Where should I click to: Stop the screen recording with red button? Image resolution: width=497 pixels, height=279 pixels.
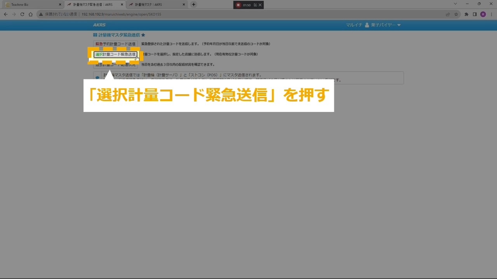coord(238,5)
